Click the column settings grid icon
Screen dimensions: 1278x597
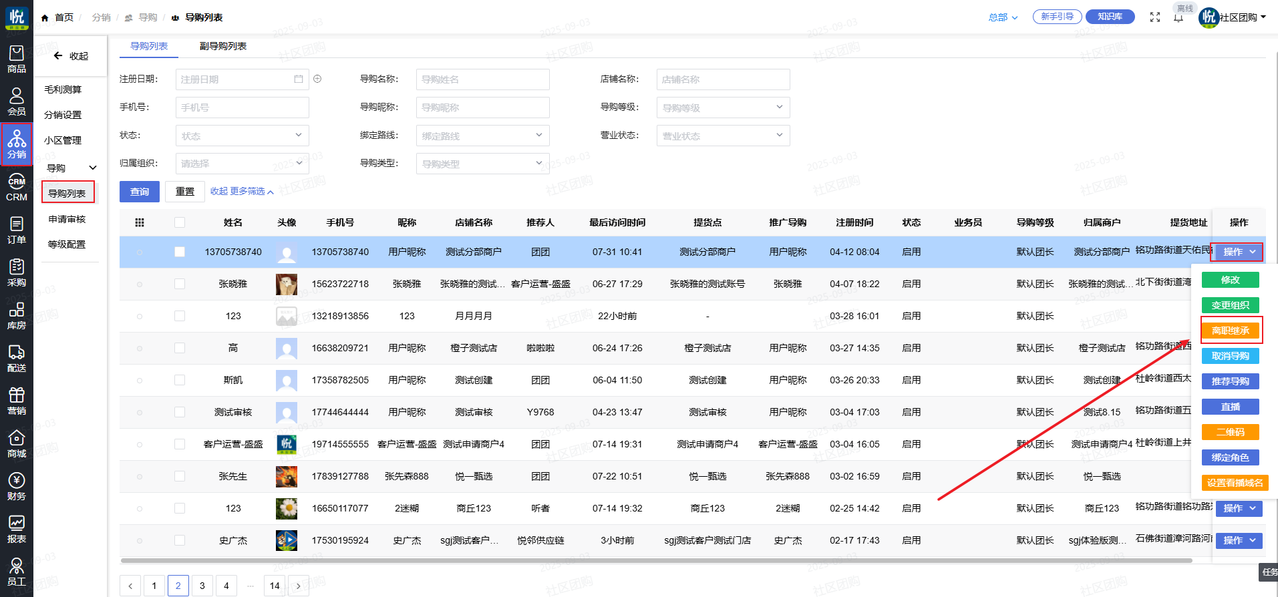pos(140,222)
